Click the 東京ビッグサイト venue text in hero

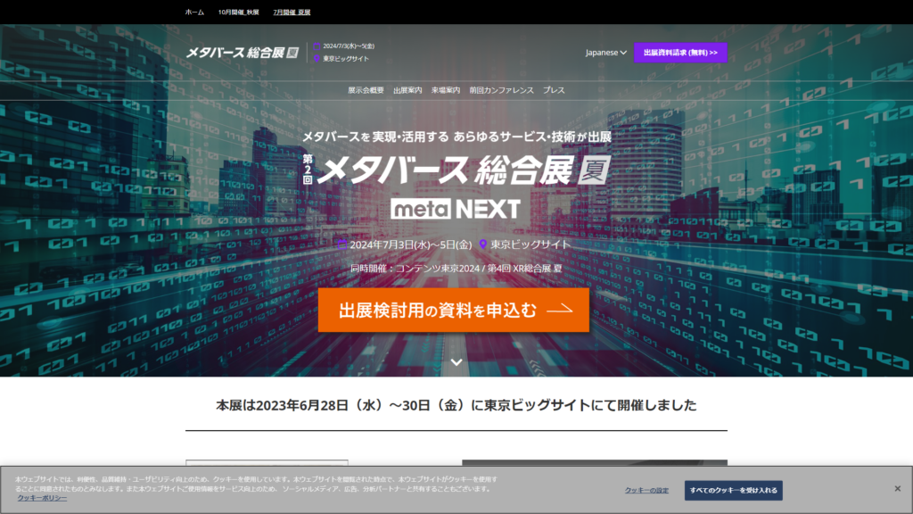(x=530, y=245)
